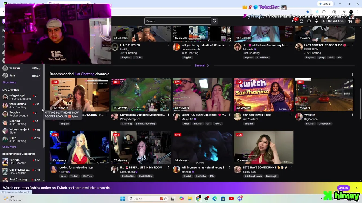
Task: Click the findom tag under allieraa
Action: coord(74,176)
